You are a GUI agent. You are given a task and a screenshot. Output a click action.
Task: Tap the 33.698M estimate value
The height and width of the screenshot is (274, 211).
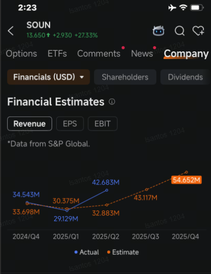[x=26, y=212]
